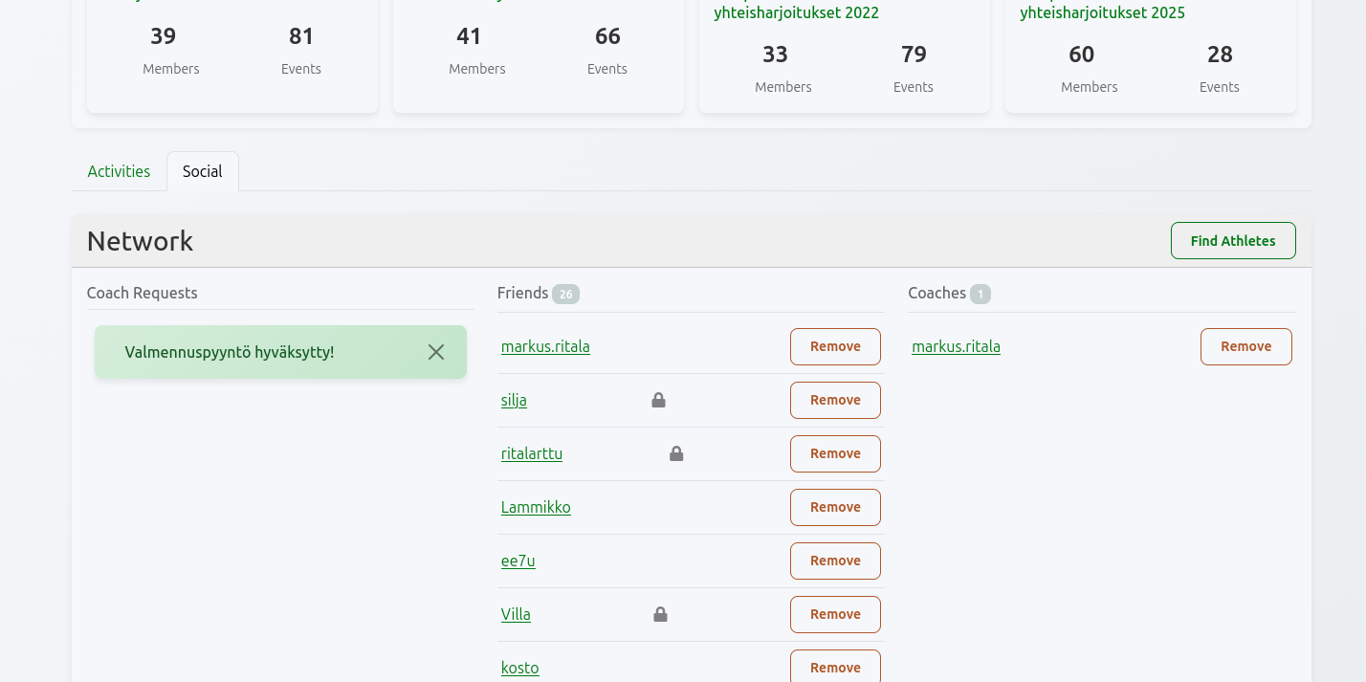Remove markus.ritala from Friends list
Screen dimensions: 1366x682
coord(834,346)
